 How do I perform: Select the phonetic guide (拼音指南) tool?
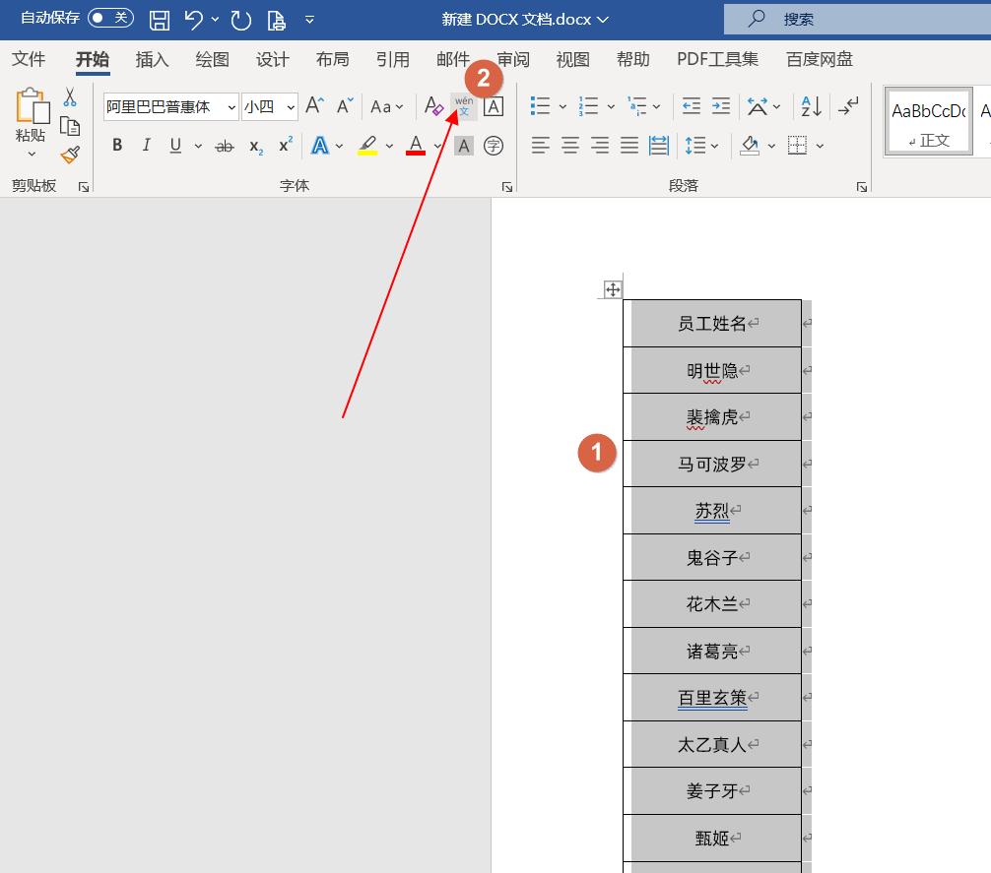click(463, 106)
